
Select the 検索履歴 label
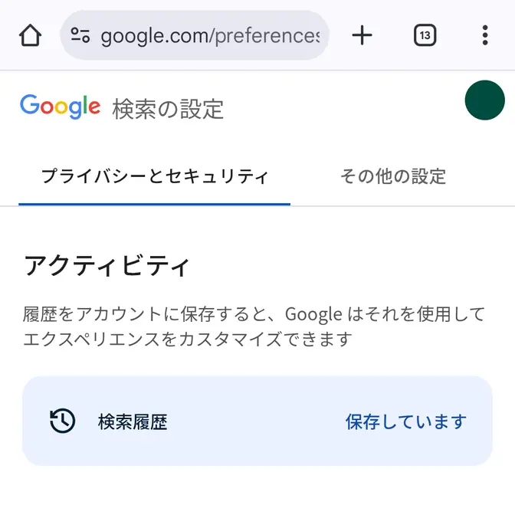pos(133,422)
